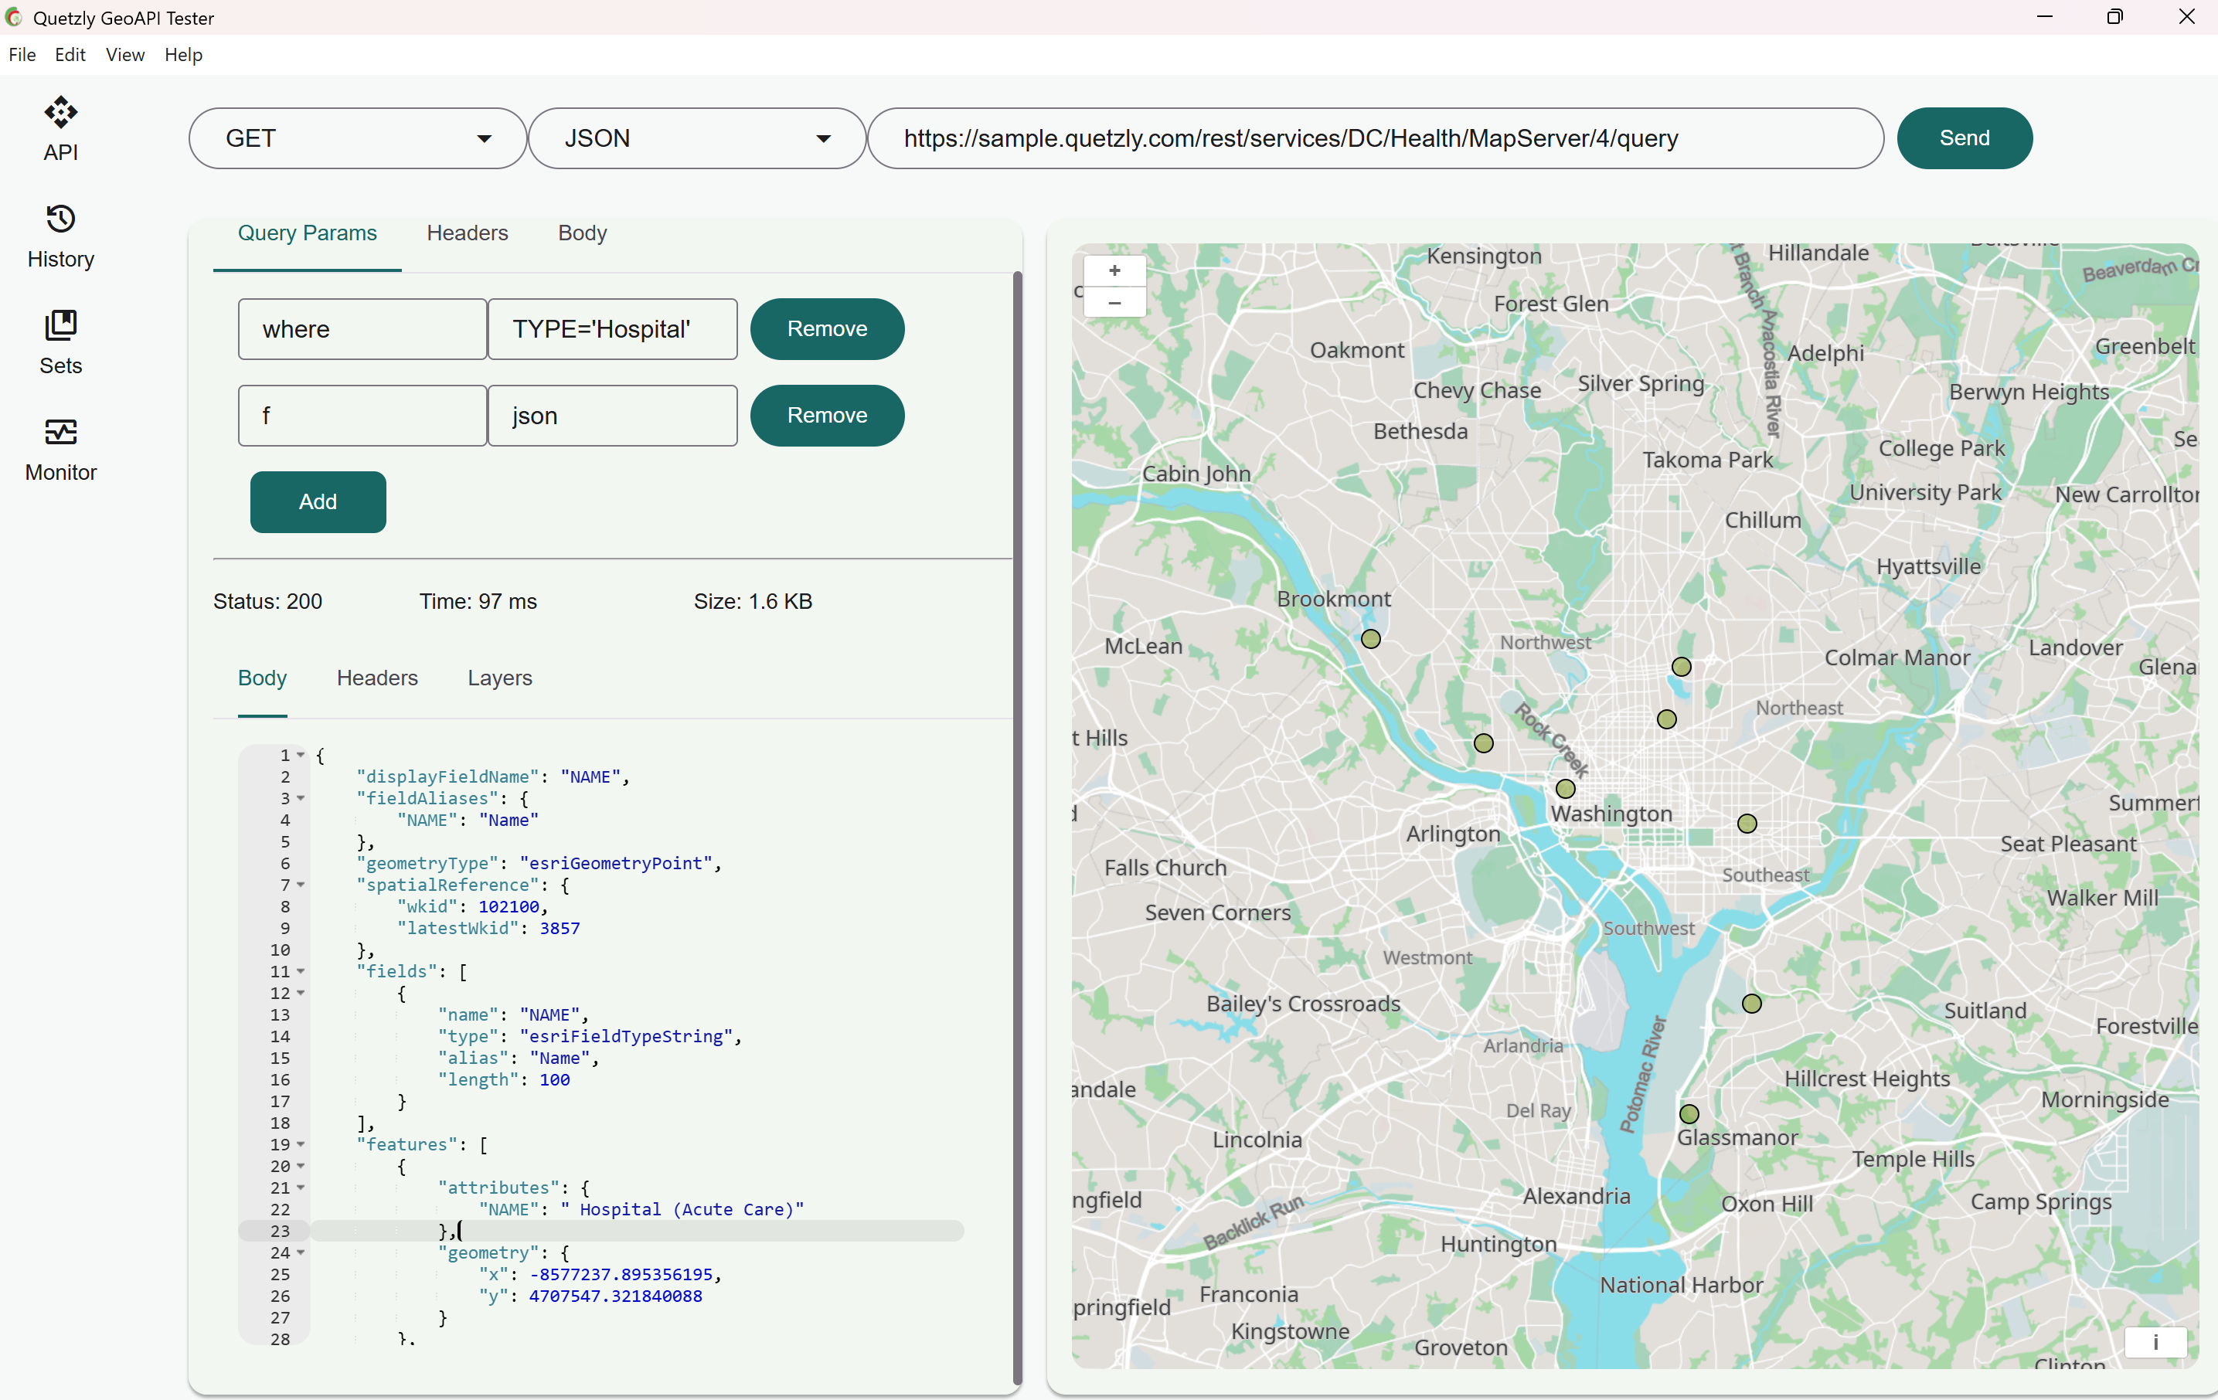
Task: Zoom out on the map
Action: [1114, 304]
